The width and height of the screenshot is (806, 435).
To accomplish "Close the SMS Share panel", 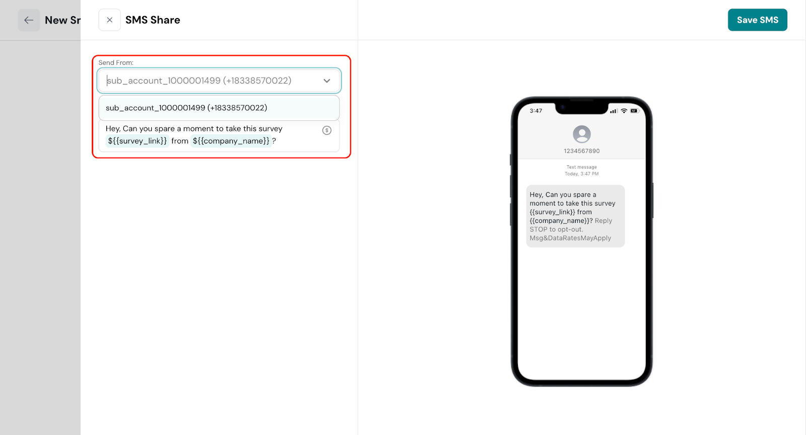I will click(109, 20).
